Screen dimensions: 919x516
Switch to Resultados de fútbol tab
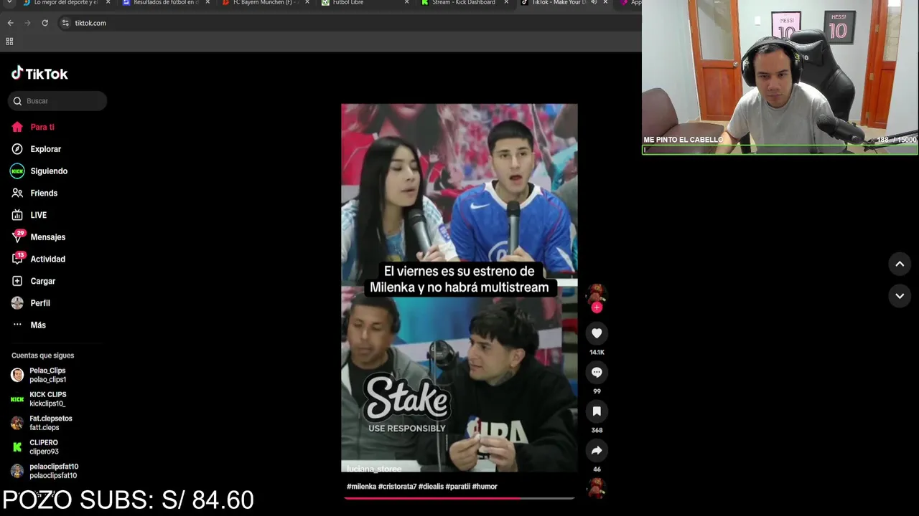click(162, 3)
